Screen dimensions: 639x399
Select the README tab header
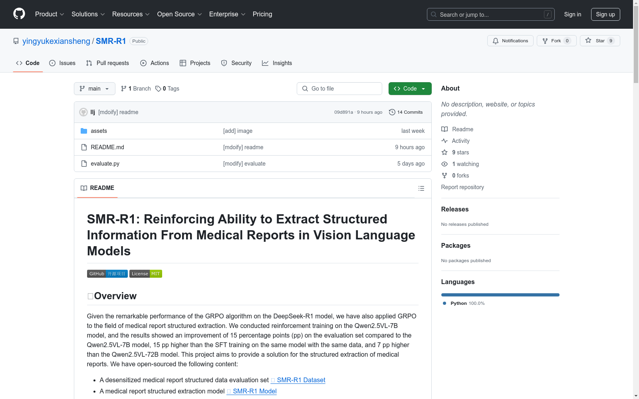97,188
